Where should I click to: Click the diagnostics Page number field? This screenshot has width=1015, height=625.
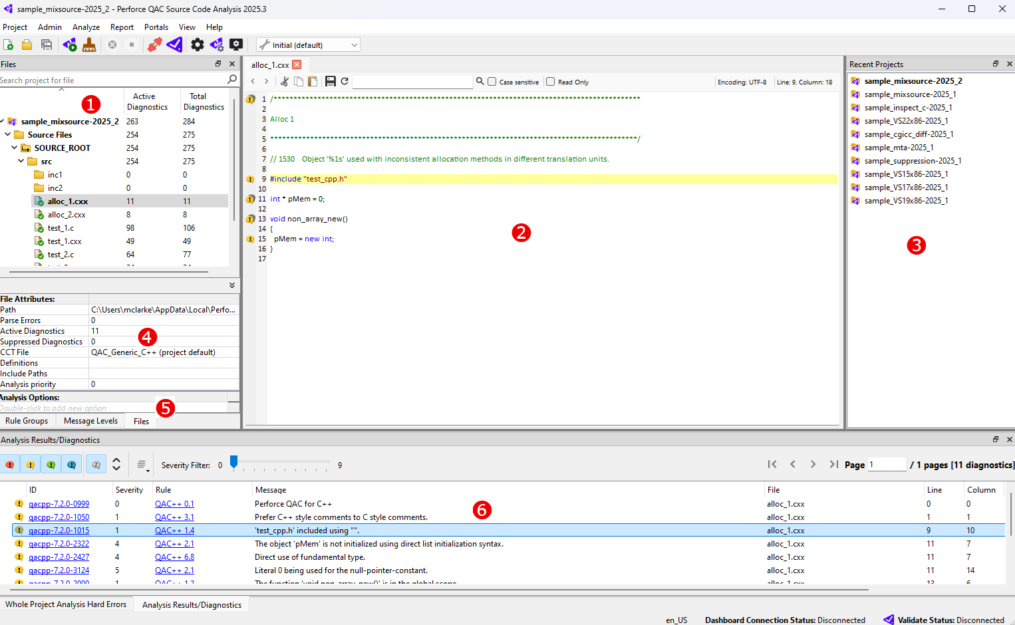pos(887,464)
